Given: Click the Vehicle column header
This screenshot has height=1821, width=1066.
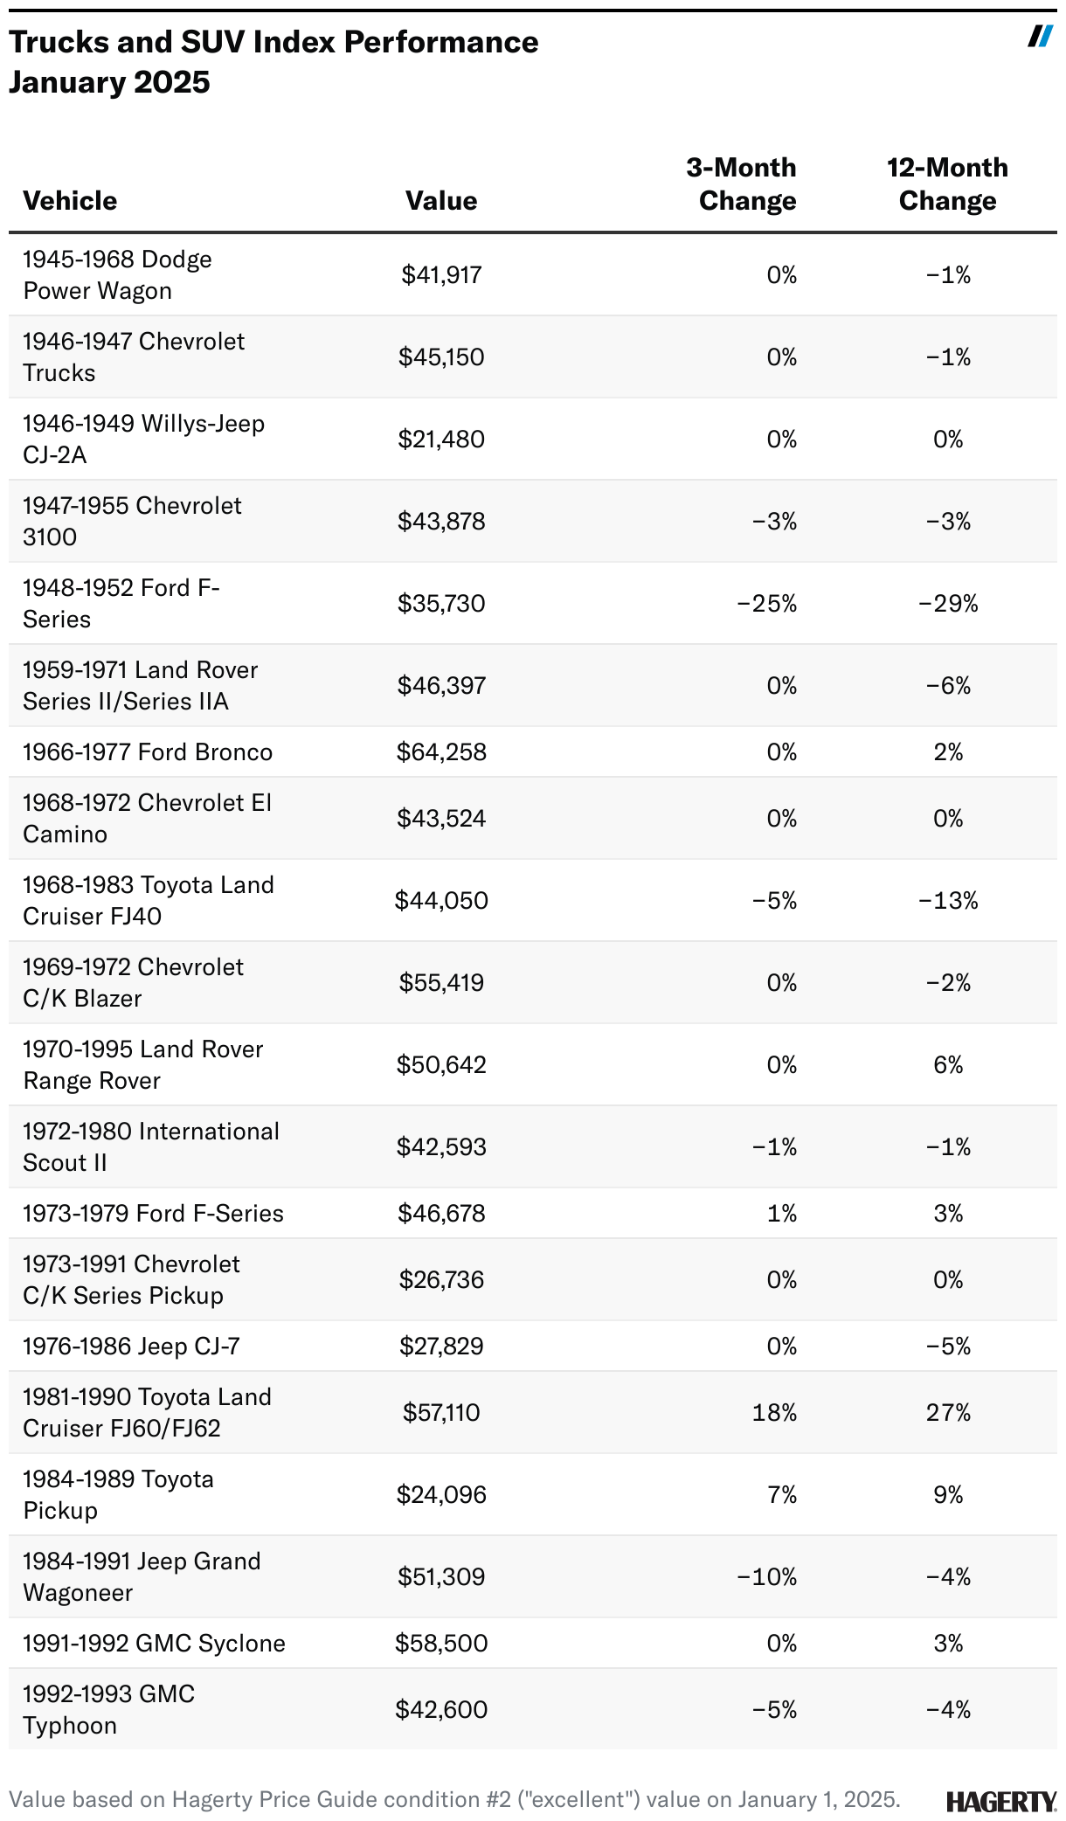Looking at the screenshot, I should 70,201.
